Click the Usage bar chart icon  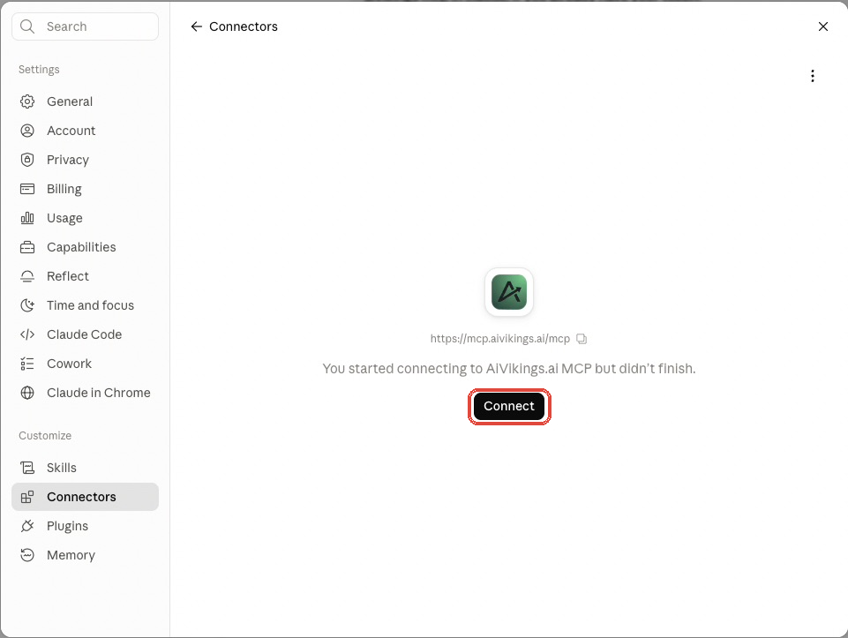pyautogui.click(x=27, y=219)
